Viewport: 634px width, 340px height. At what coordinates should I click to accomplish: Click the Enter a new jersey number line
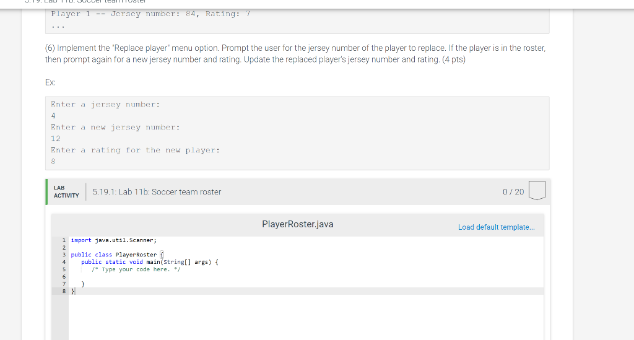tap(115, 128)
